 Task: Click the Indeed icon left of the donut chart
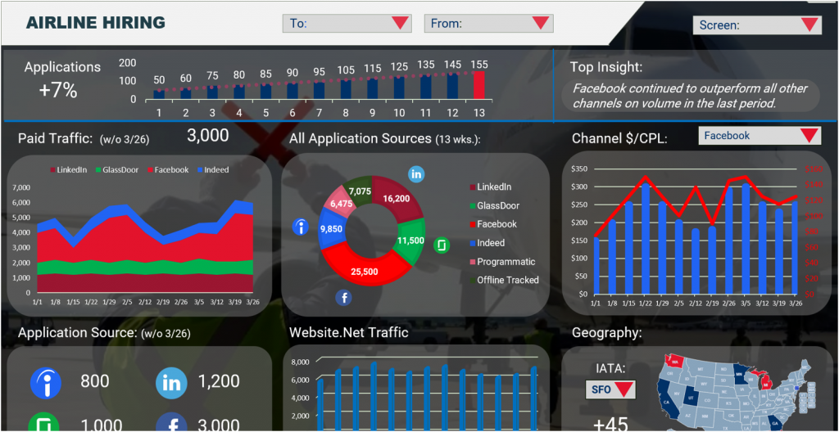[301, 227]
